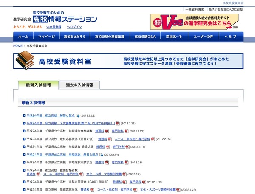The image size is (255, 194).
Task: Open 私立高校 2次募集実施校[第二報] link
Action: (71, 124)
